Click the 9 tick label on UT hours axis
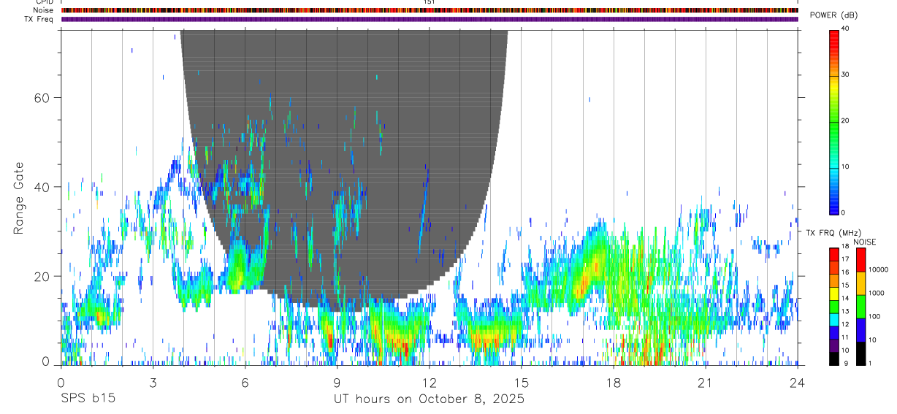This screenshot has width=897, height=414. pyautogui.click(x=337, y=382)
